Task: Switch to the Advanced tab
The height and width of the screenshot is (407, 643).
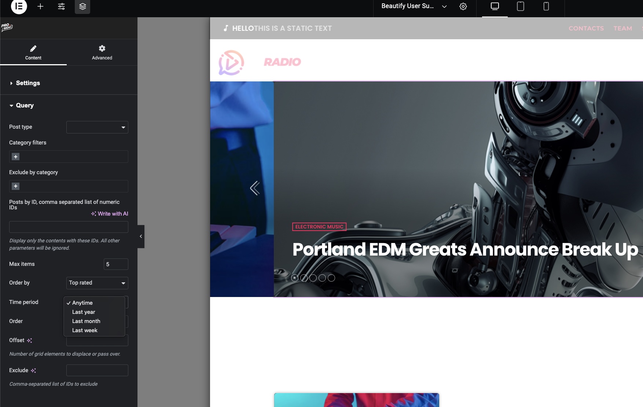Action: (x=102, y=52)
